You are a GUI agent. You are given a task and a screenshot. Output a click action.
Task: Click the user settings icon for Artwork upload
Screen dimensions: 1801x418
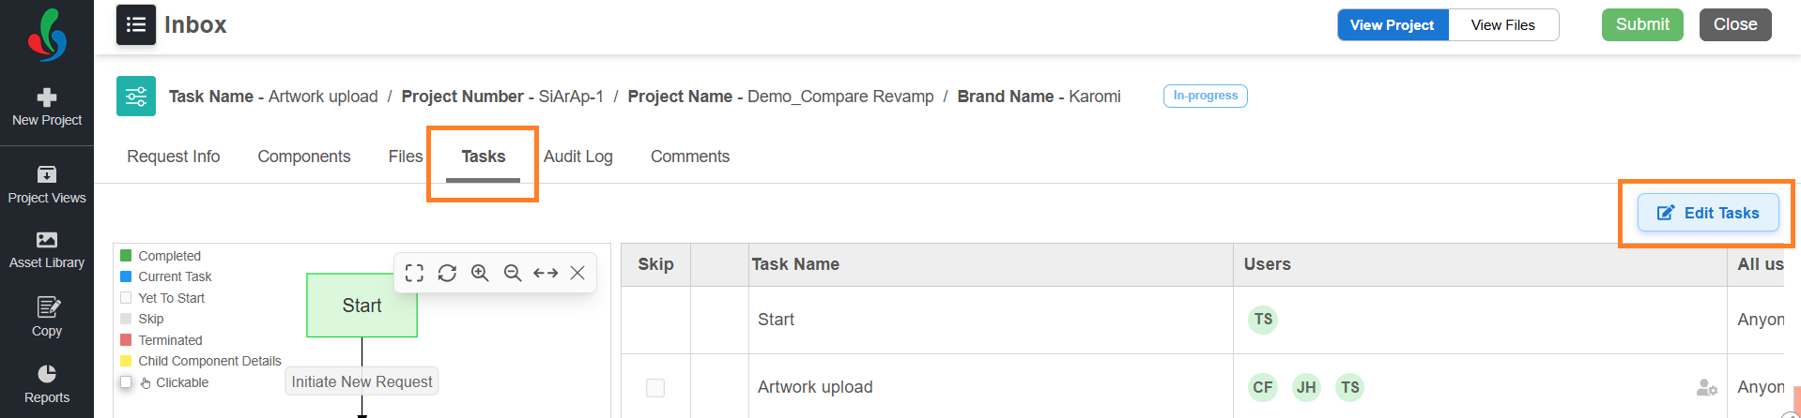tap(1706, 387)
